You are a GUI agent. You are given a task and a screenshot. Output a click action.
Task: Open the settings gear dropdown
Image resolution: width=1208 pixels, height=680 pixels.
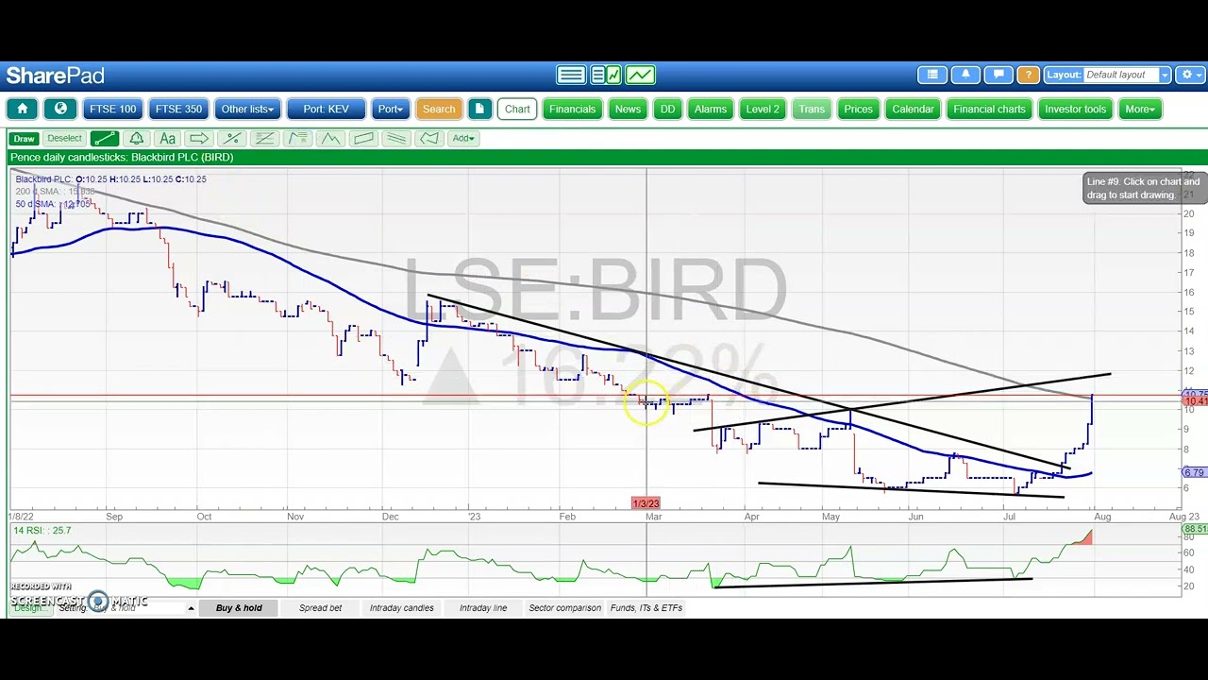point(1191,75)
